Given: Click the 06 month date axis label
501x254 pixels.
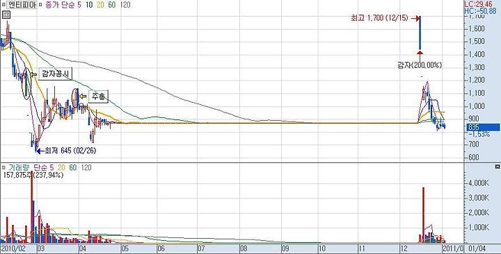Looking at the screenshot, I should pos(161,248).
